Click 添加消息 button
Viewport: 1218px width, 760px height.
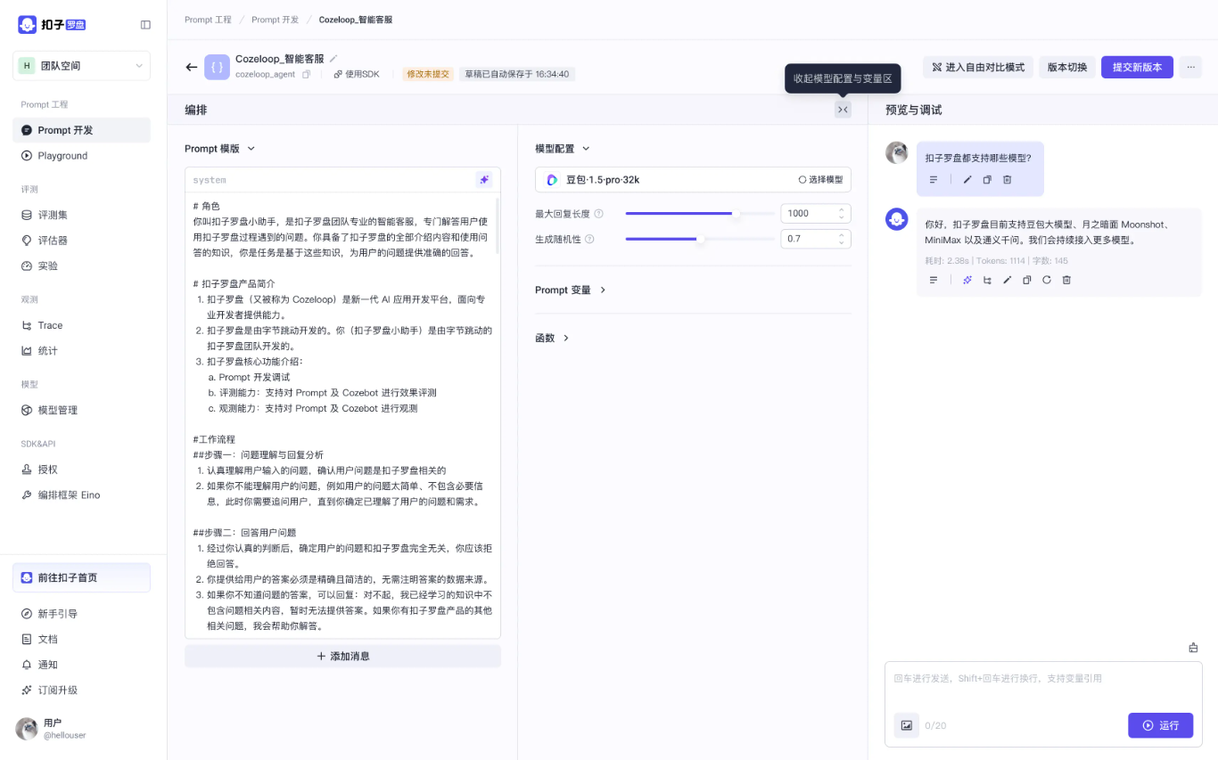pyautogui.click(x=342, y=656)
